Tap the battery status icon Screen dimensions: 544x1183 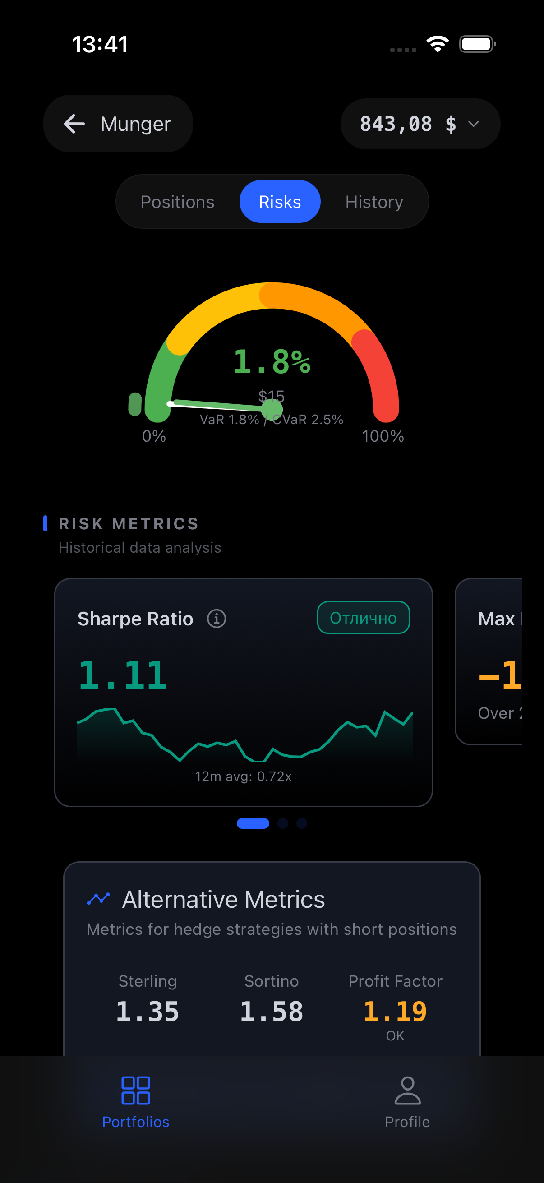point(477,44)
